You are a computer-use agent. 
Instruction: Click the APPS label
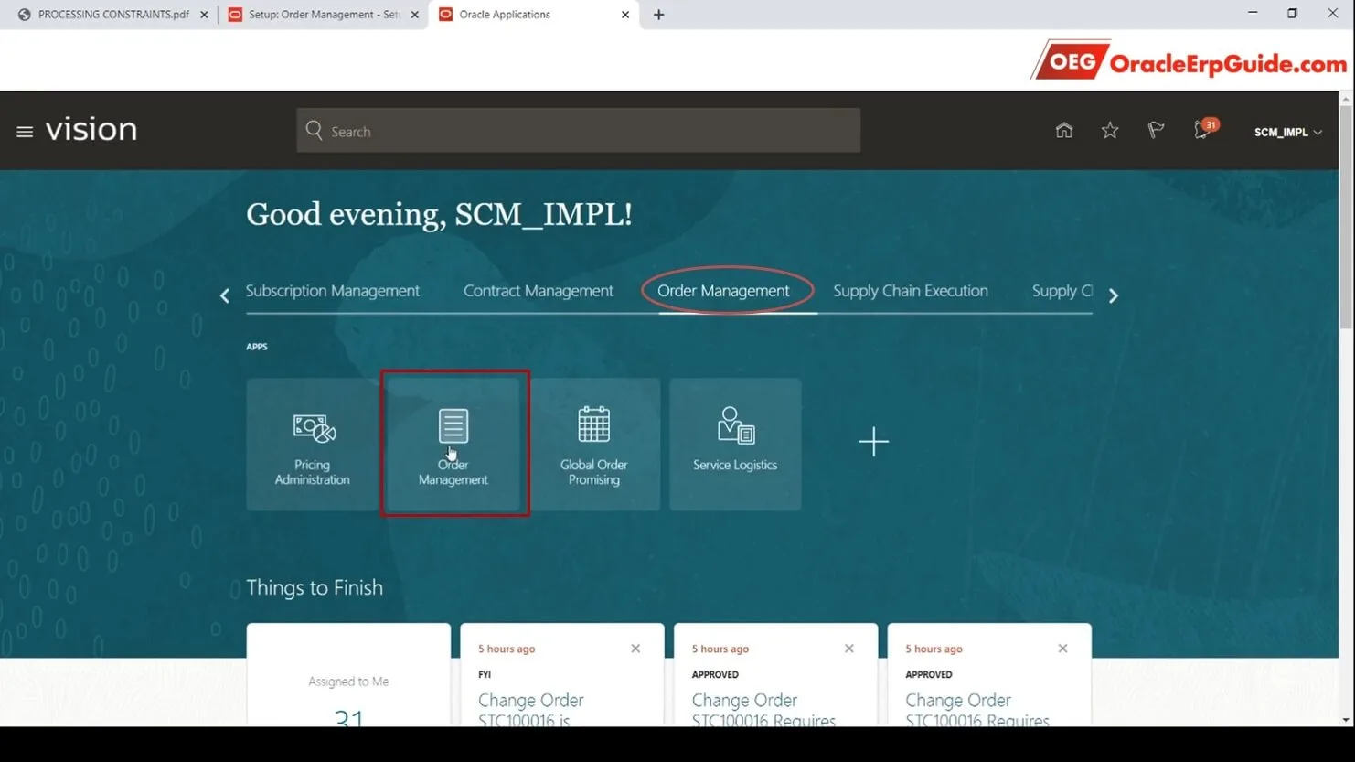(257, 347)
